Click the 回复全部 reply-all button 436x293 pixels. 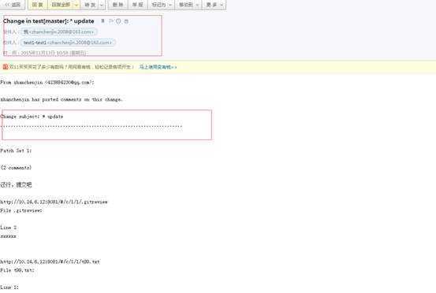(61, 5)
